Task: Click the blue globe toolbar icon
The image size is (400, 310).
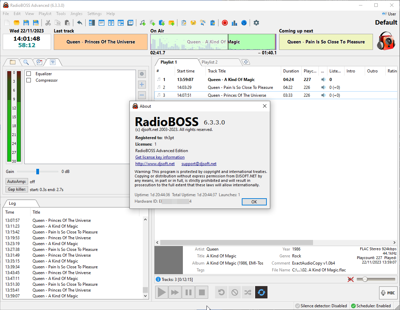Action: 244,23
